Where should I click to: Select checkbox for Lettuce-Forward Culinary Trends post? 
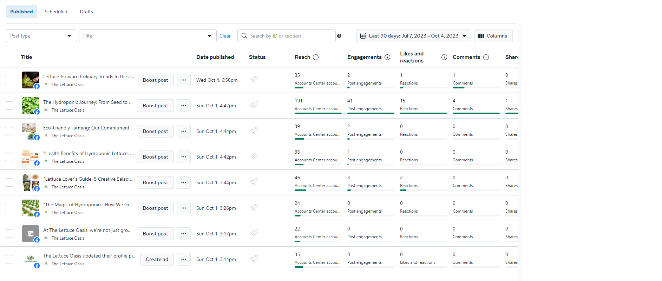(x=9, y=80)
